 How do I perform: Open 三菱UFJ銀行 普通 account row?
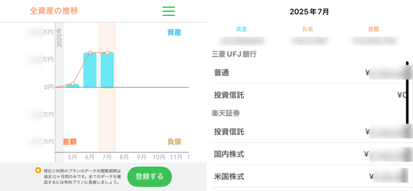[x=310, y=73]
